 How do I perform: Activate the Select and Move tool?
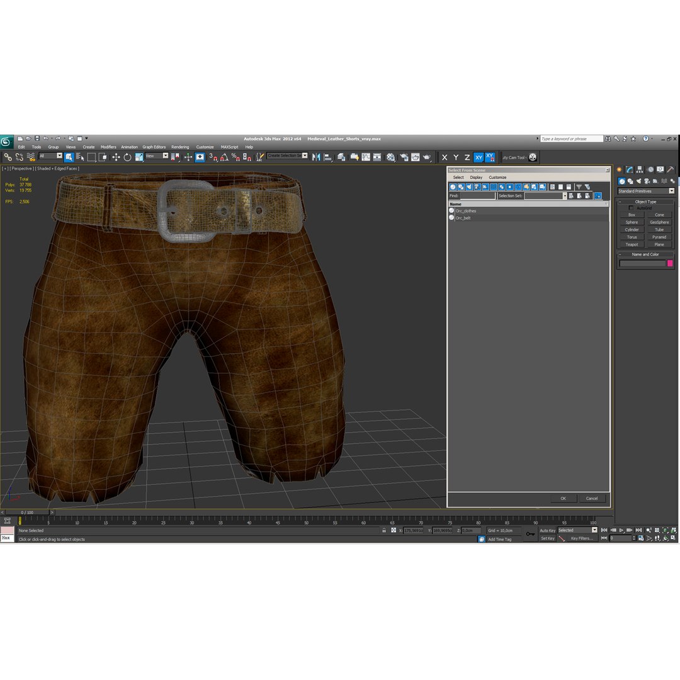point(116,157)
